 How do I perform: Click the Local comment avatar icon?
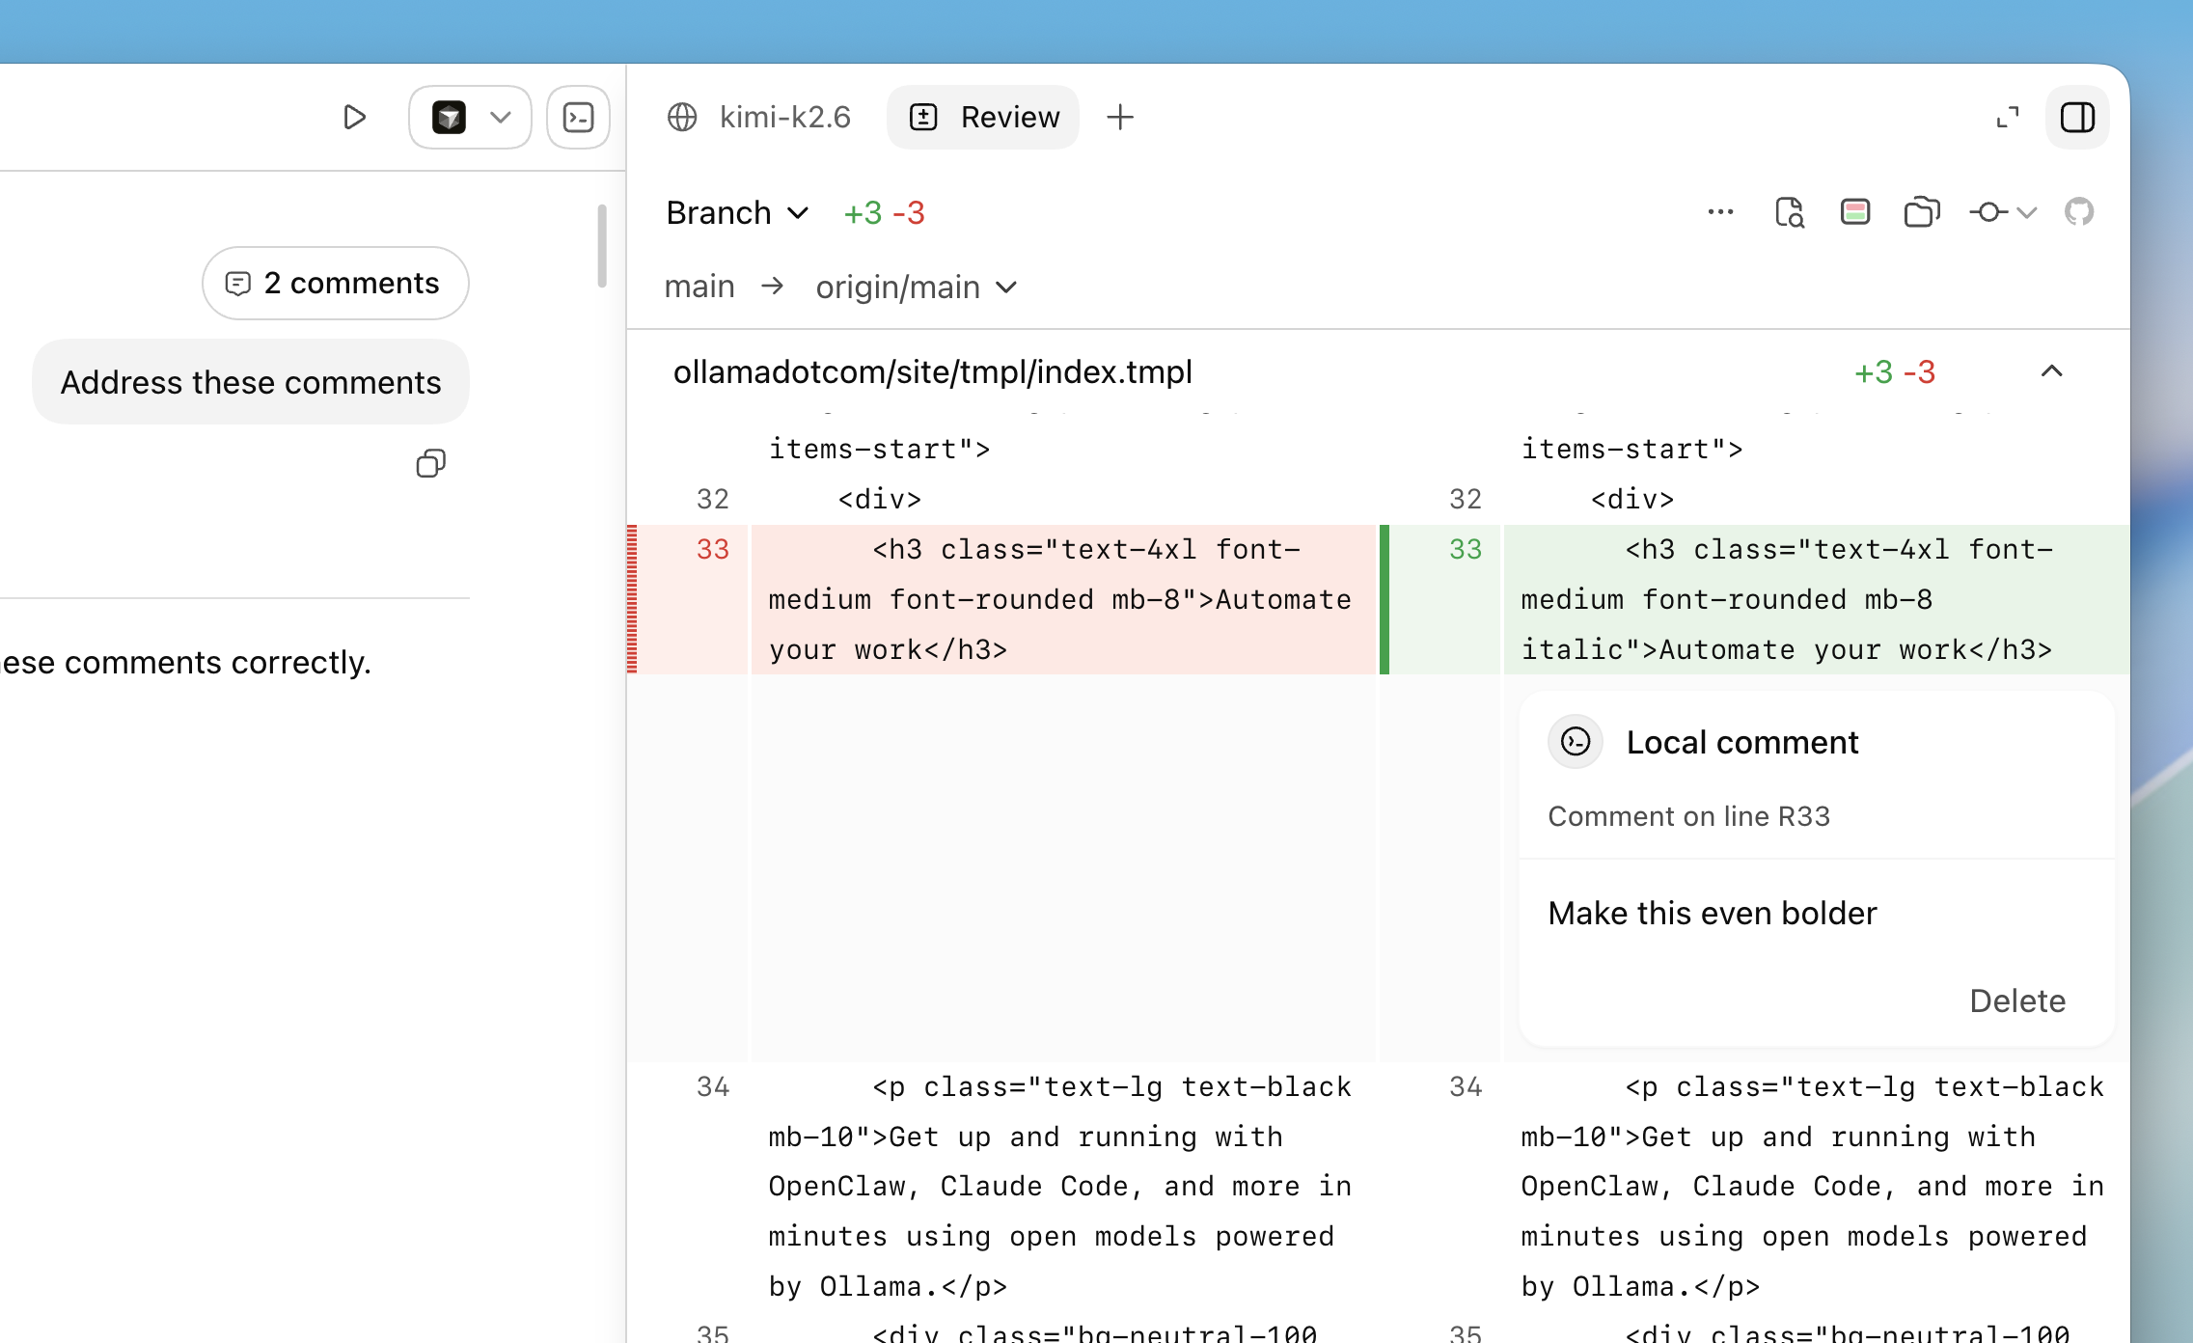1576,742
